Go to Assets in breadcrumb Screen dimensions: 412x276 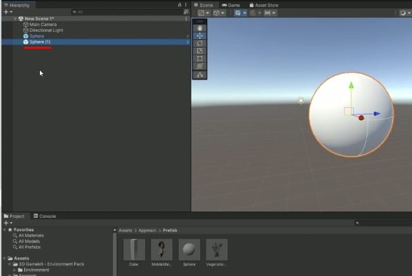126,230
